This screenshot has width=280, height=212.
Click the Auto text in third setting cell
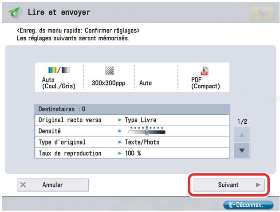pyautogui.click(x=146, y=83)
